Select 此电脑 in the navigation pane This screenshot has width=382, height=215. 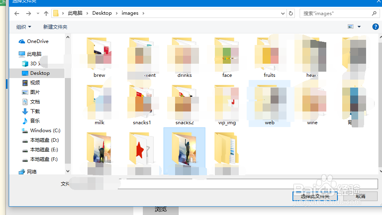click(x=30, y=54)
